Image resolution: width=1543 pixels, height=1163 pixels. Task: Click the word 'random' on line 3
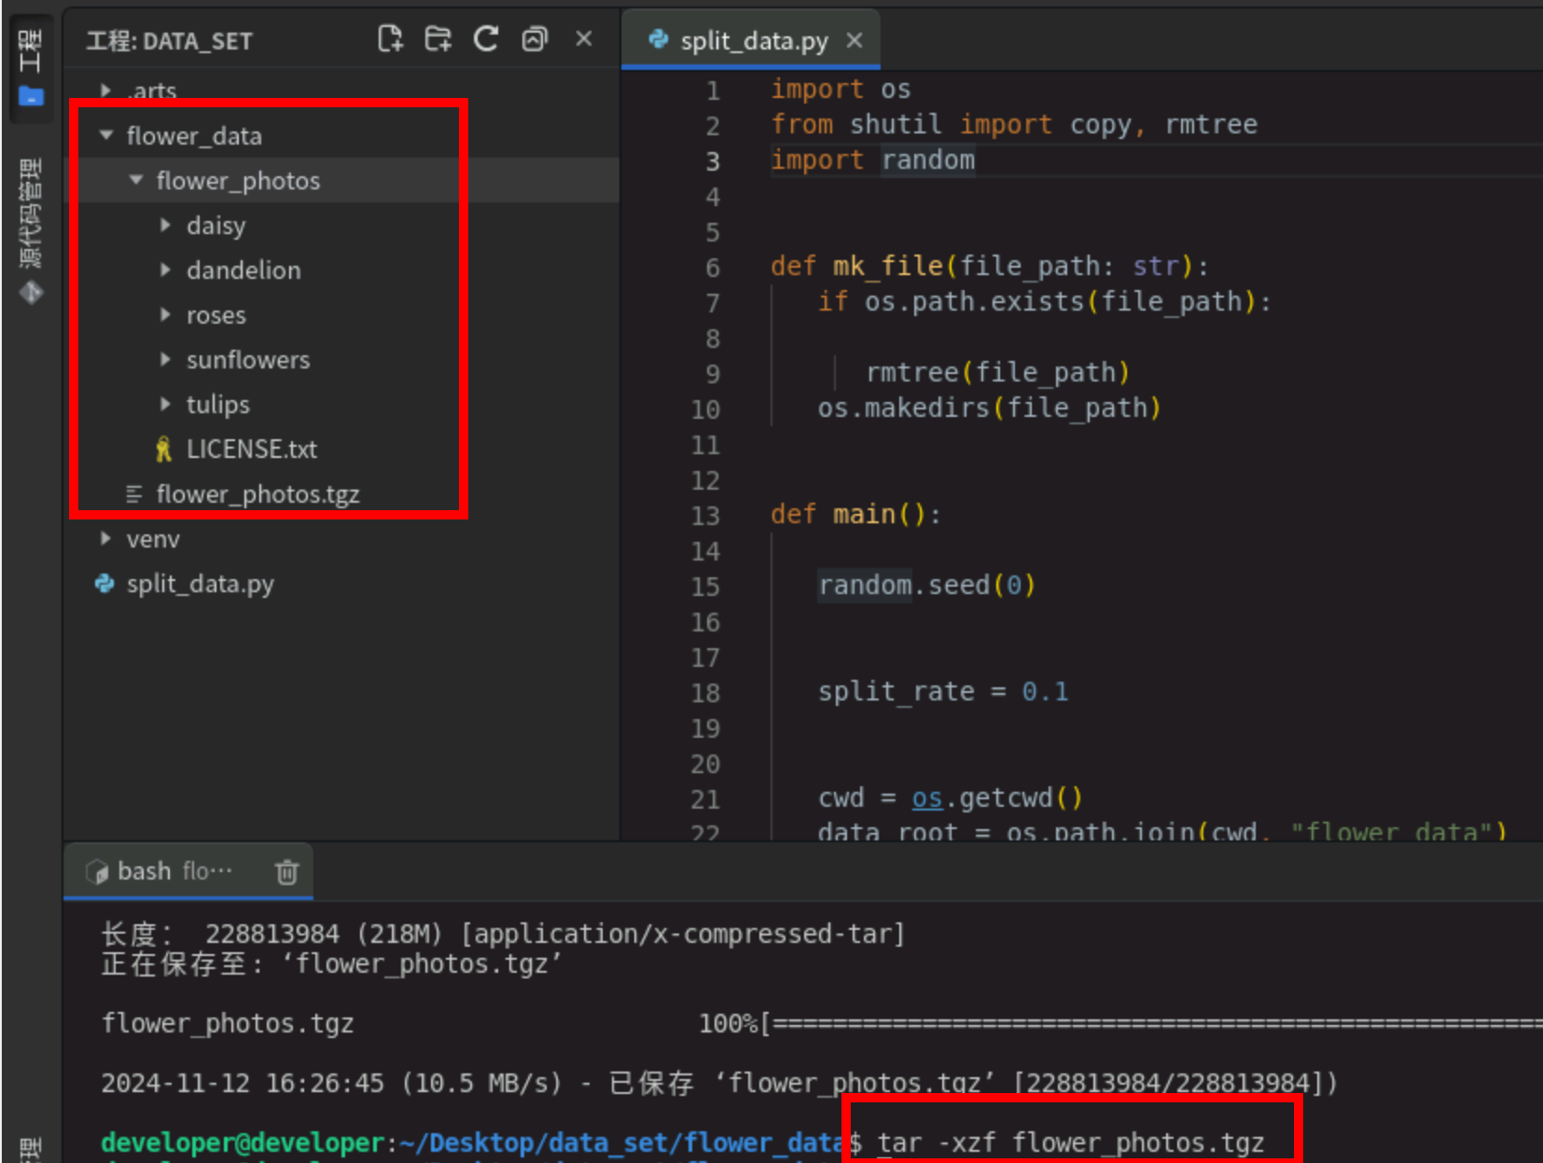(928, 160)
